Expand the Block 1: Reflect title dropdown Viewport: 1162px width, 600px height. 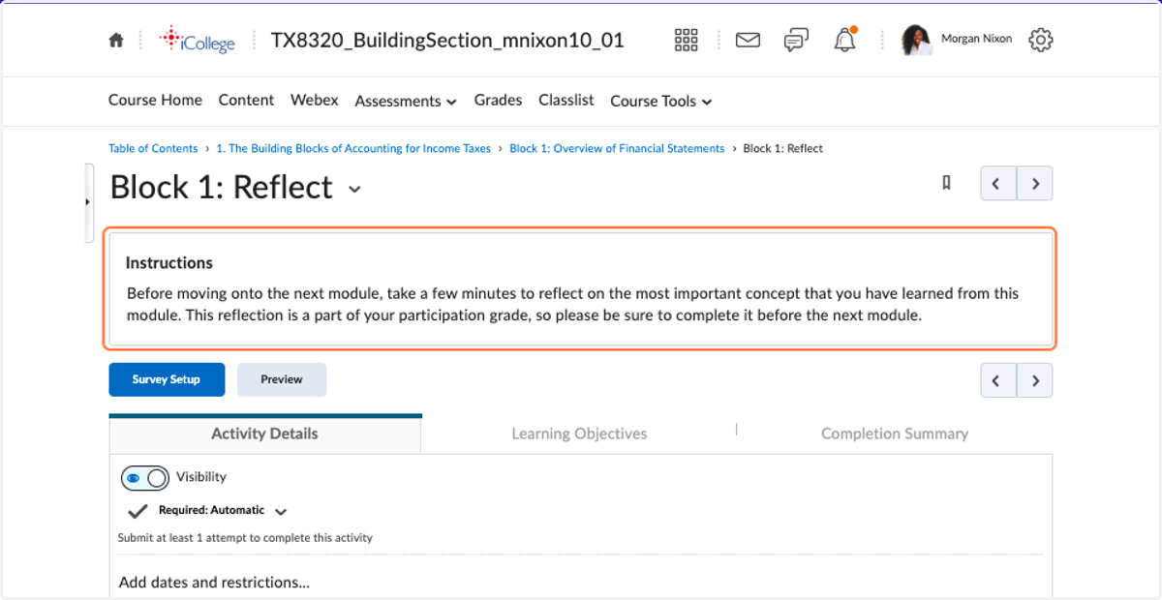coord(354,189)
